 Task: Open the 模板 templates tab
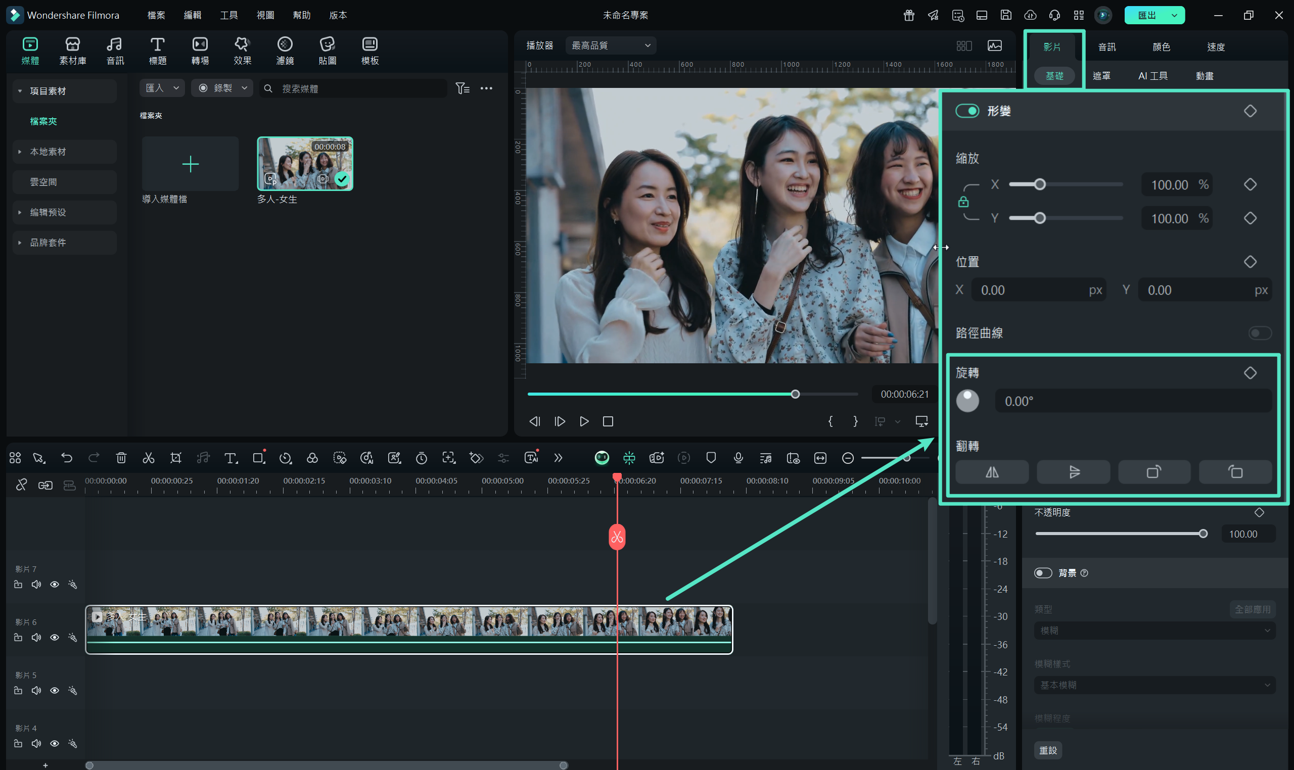pos(370,51)
